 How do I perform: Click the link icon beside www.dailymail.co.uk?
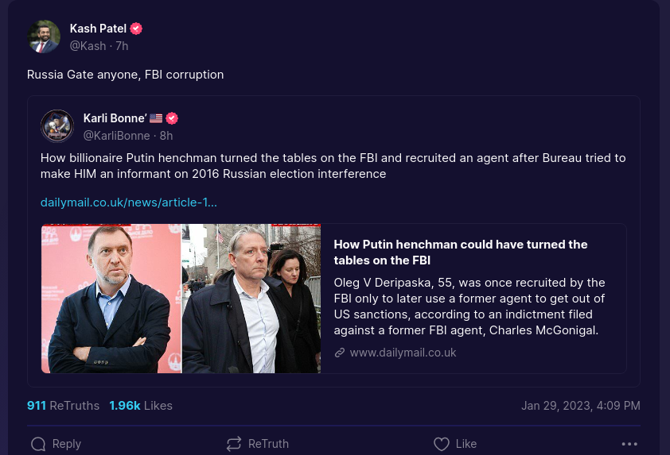[x=340, y=353]
